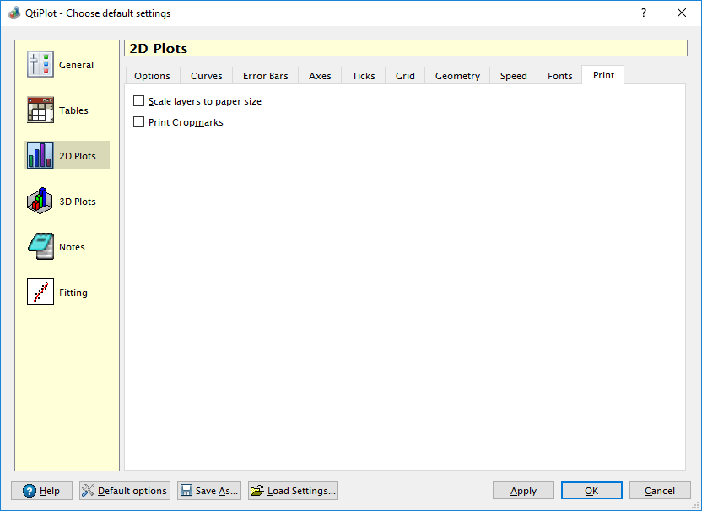Open the 3D Plots category icon
Image resolution: width=702 pixels, height=511 pixels.
40,202
